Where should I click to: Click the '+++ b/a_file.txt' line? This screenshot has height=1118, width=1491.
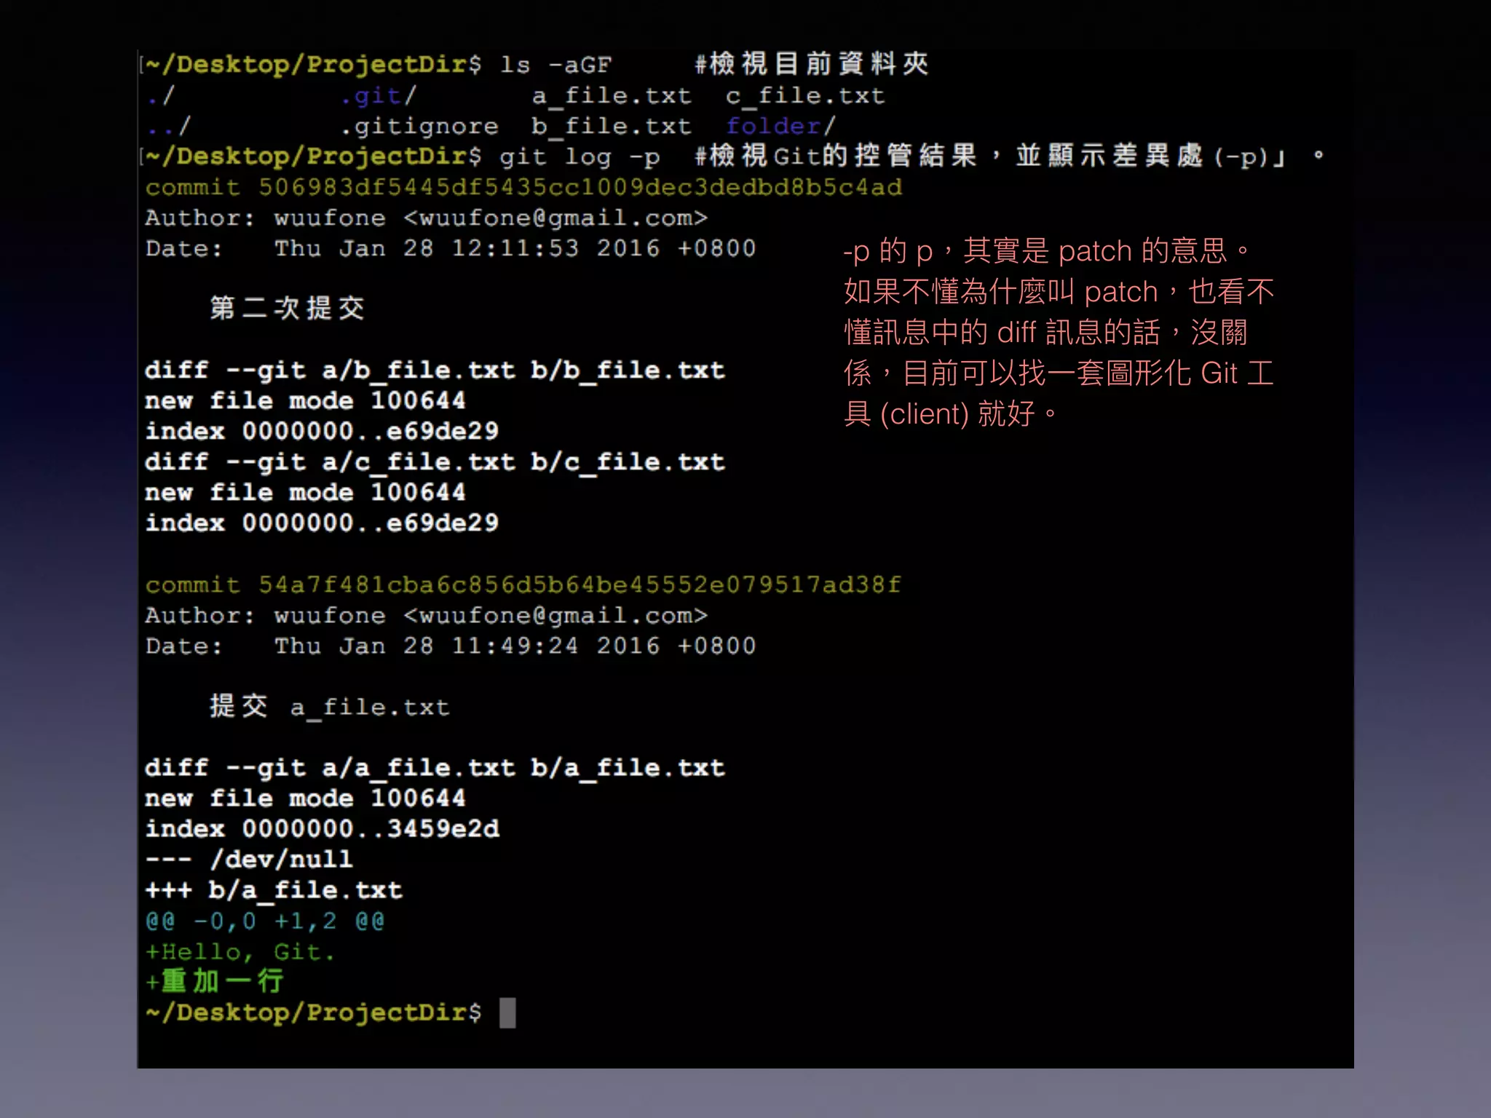coord(274,890)
